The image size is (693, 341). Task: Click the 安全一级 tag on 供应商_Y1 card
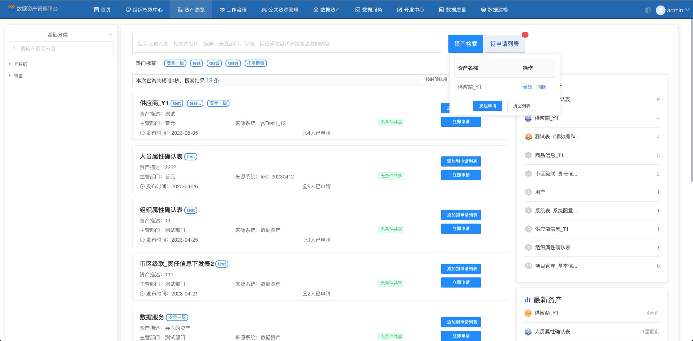pos(218,103)
